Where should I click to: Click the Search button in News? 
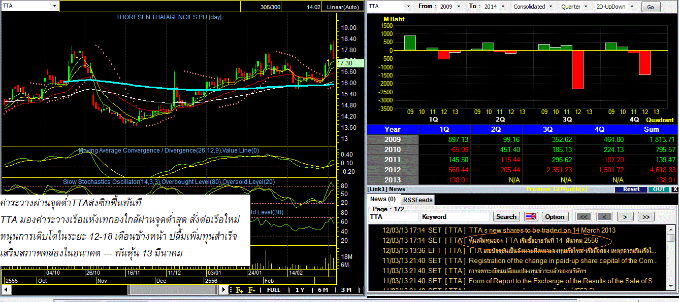point(506,217)
